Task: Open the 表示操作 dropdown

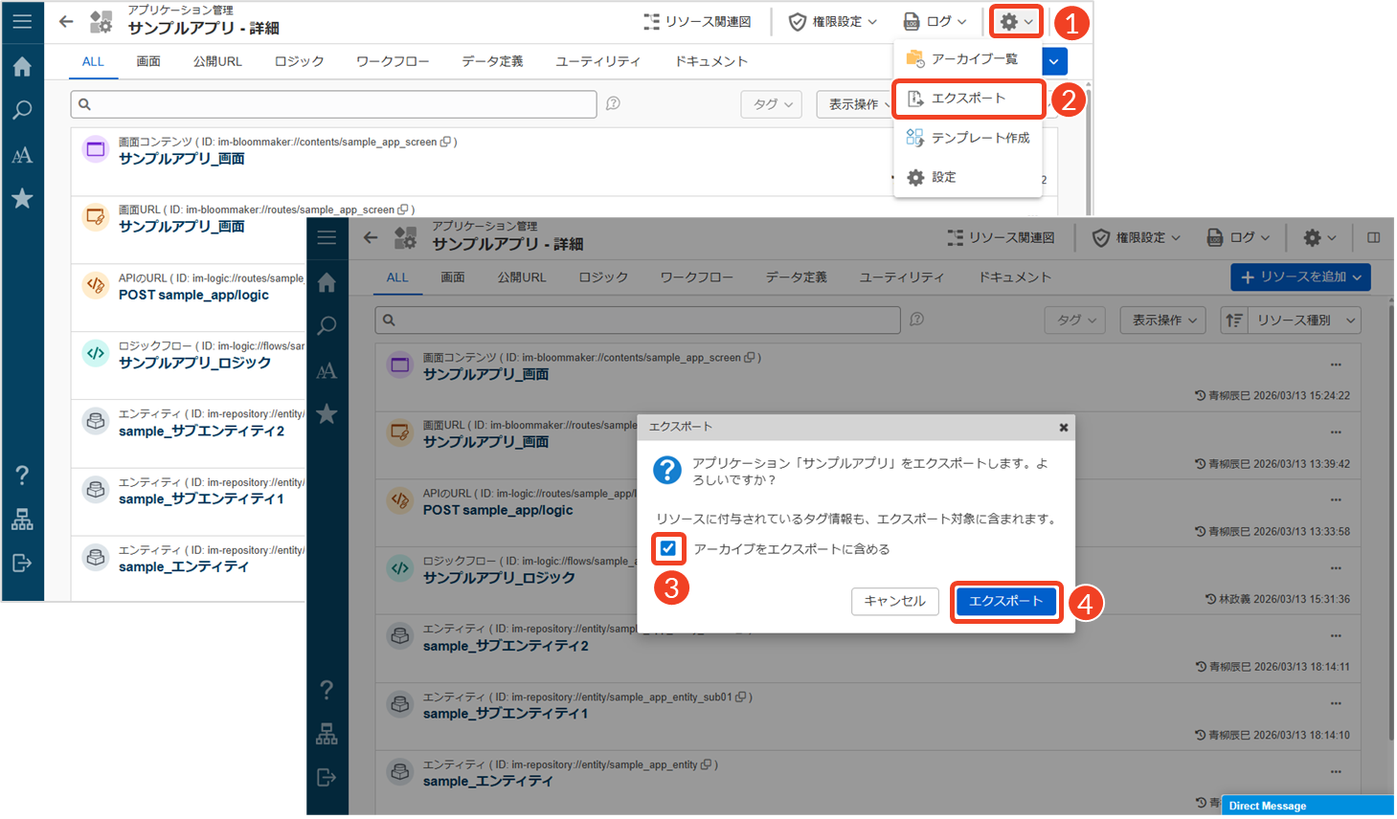Action: click(x=1164, y=321)
